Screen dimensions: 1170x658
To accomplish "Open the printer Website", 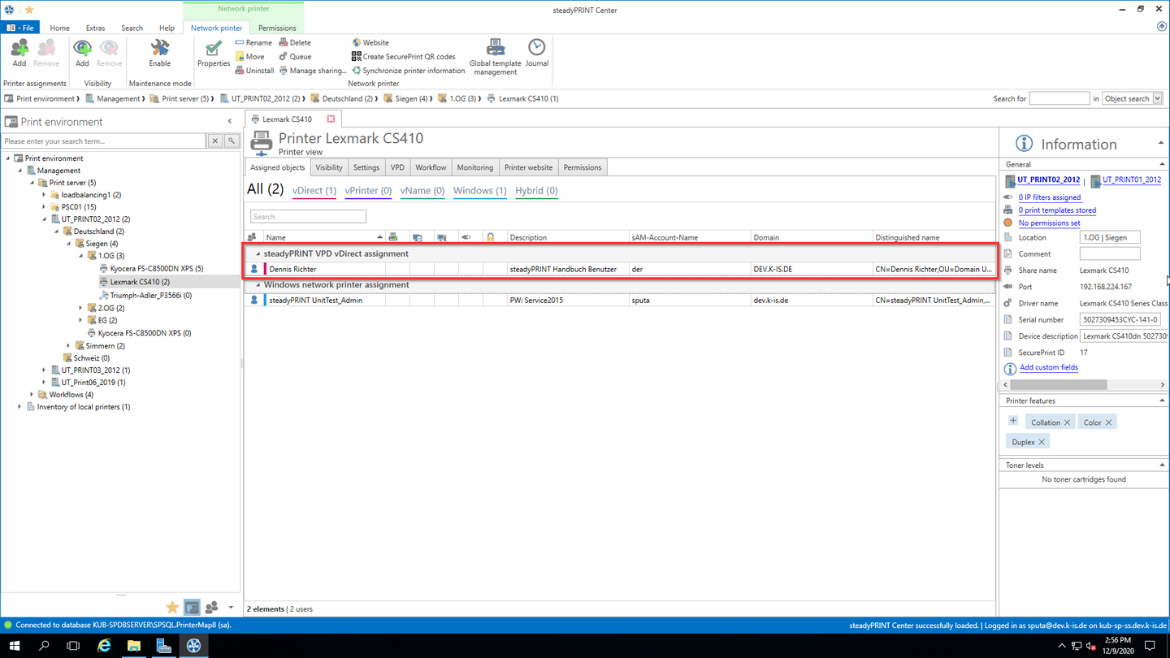I will 370,42.
